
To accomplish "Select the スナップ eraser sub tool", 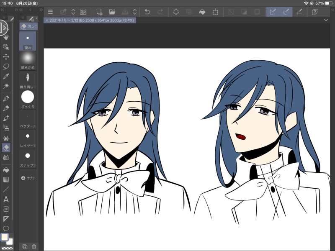I will click(x=28, y=159).
